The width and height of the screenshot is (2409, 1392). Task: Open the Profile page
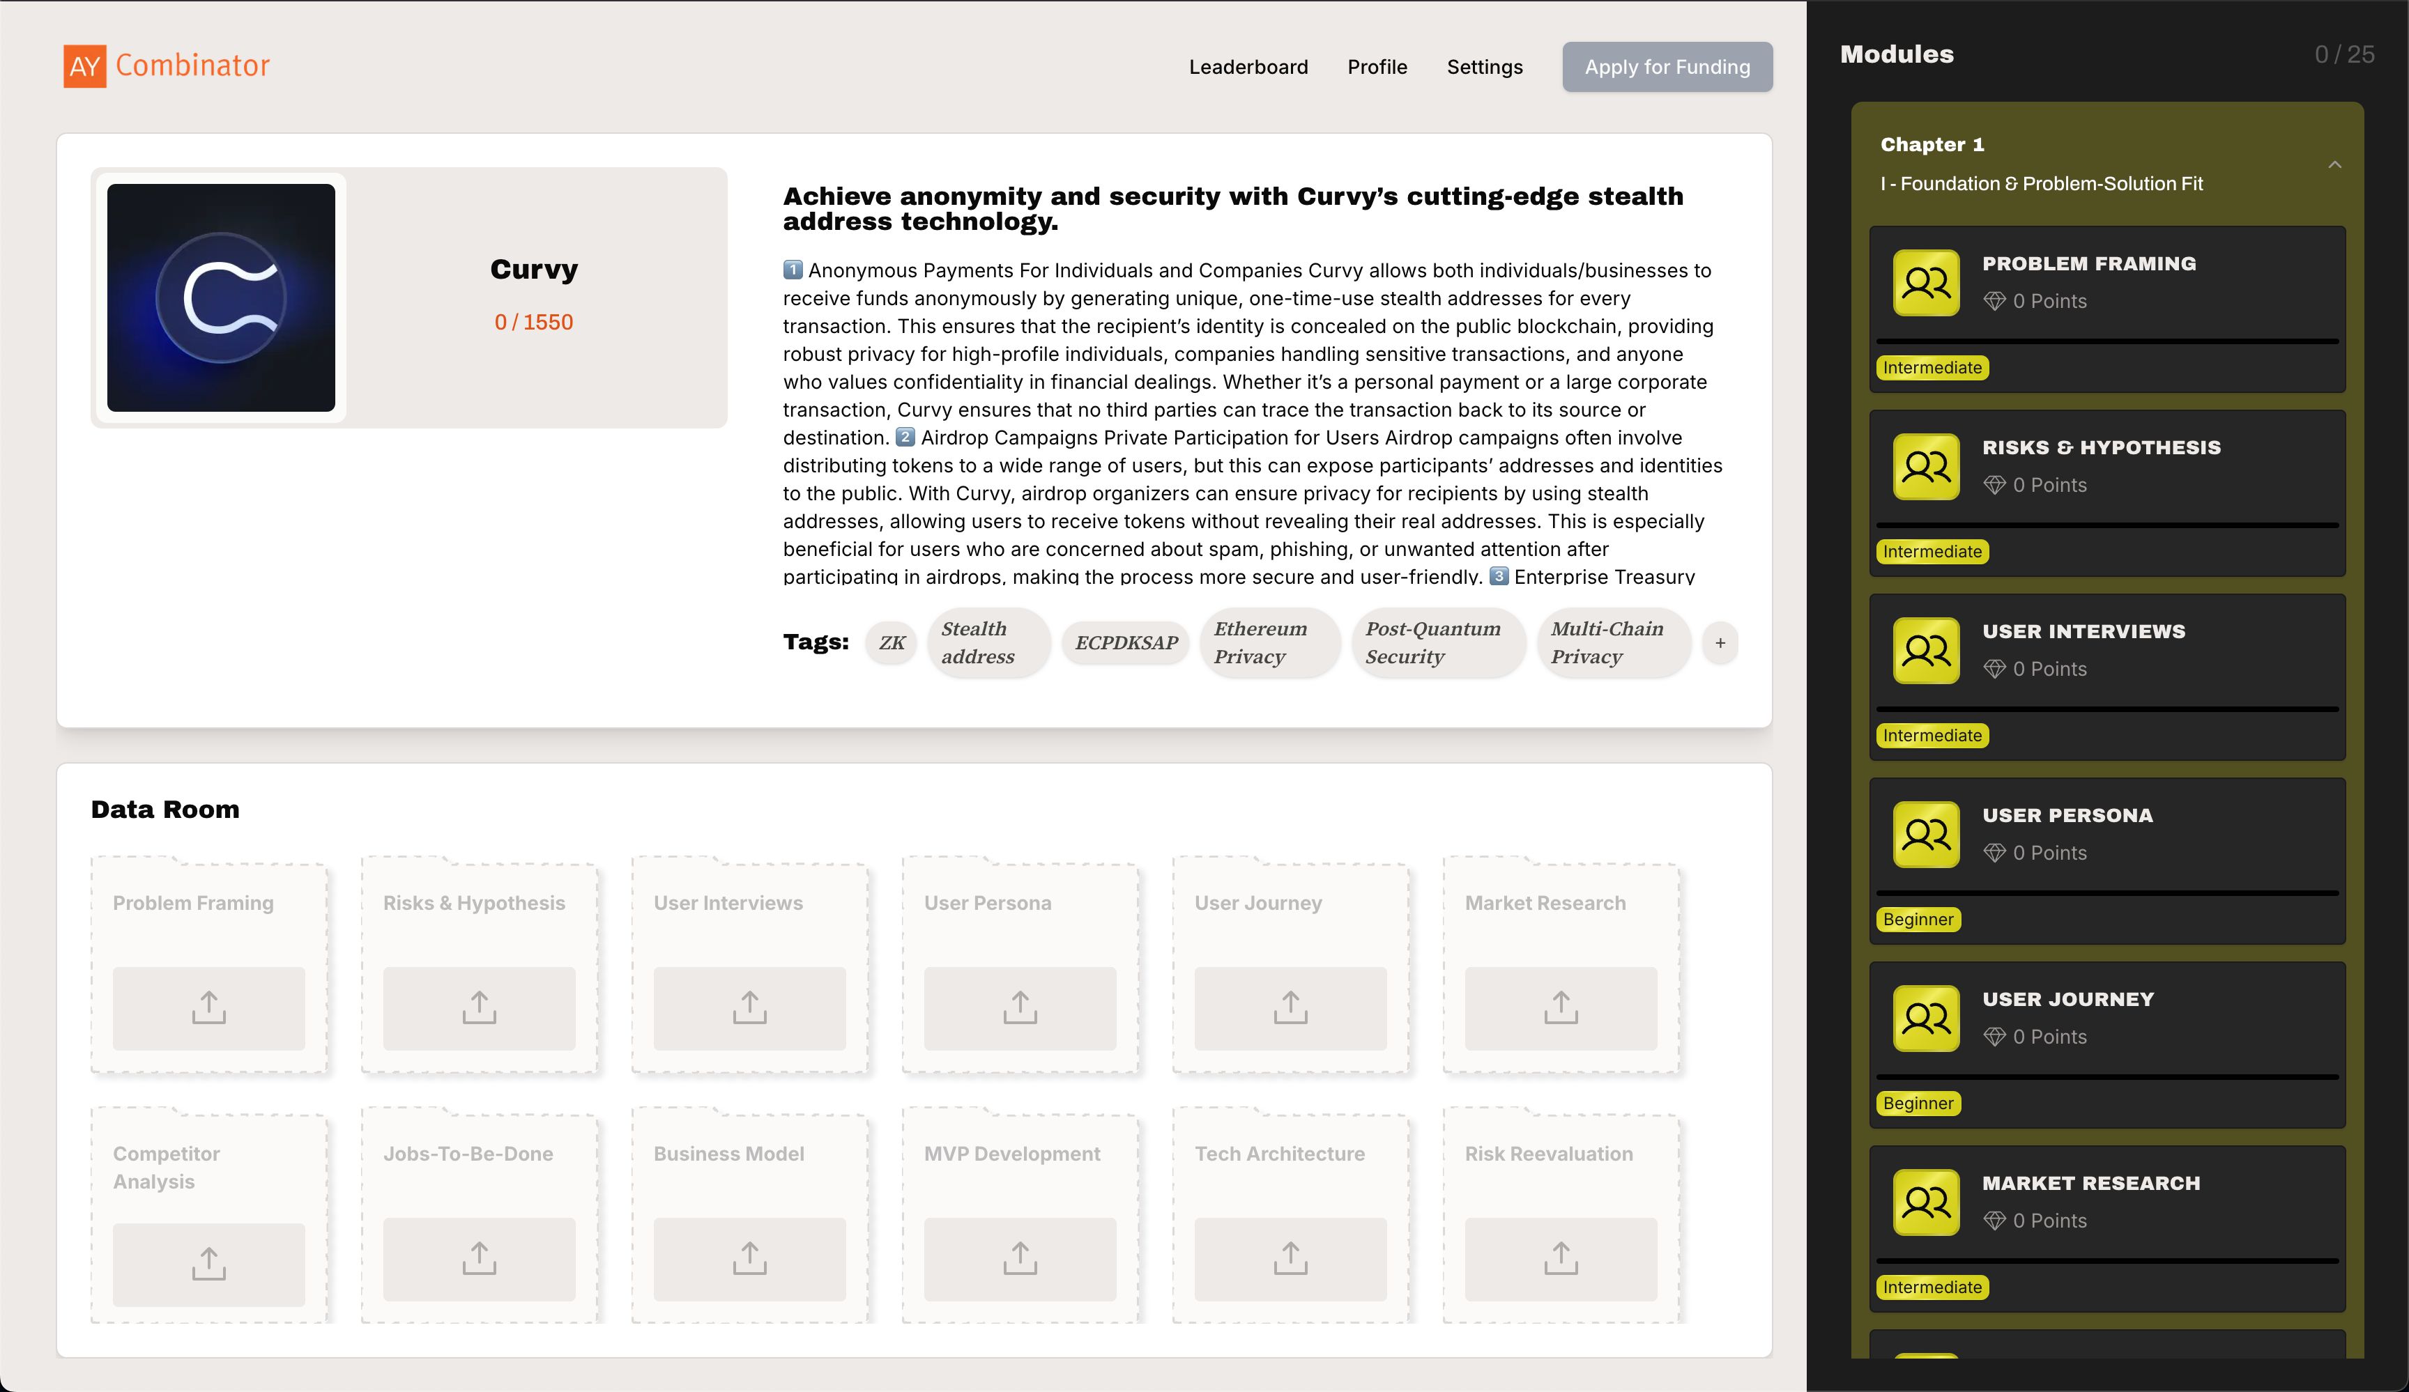pyautogui.click(x=1377, y=67)
